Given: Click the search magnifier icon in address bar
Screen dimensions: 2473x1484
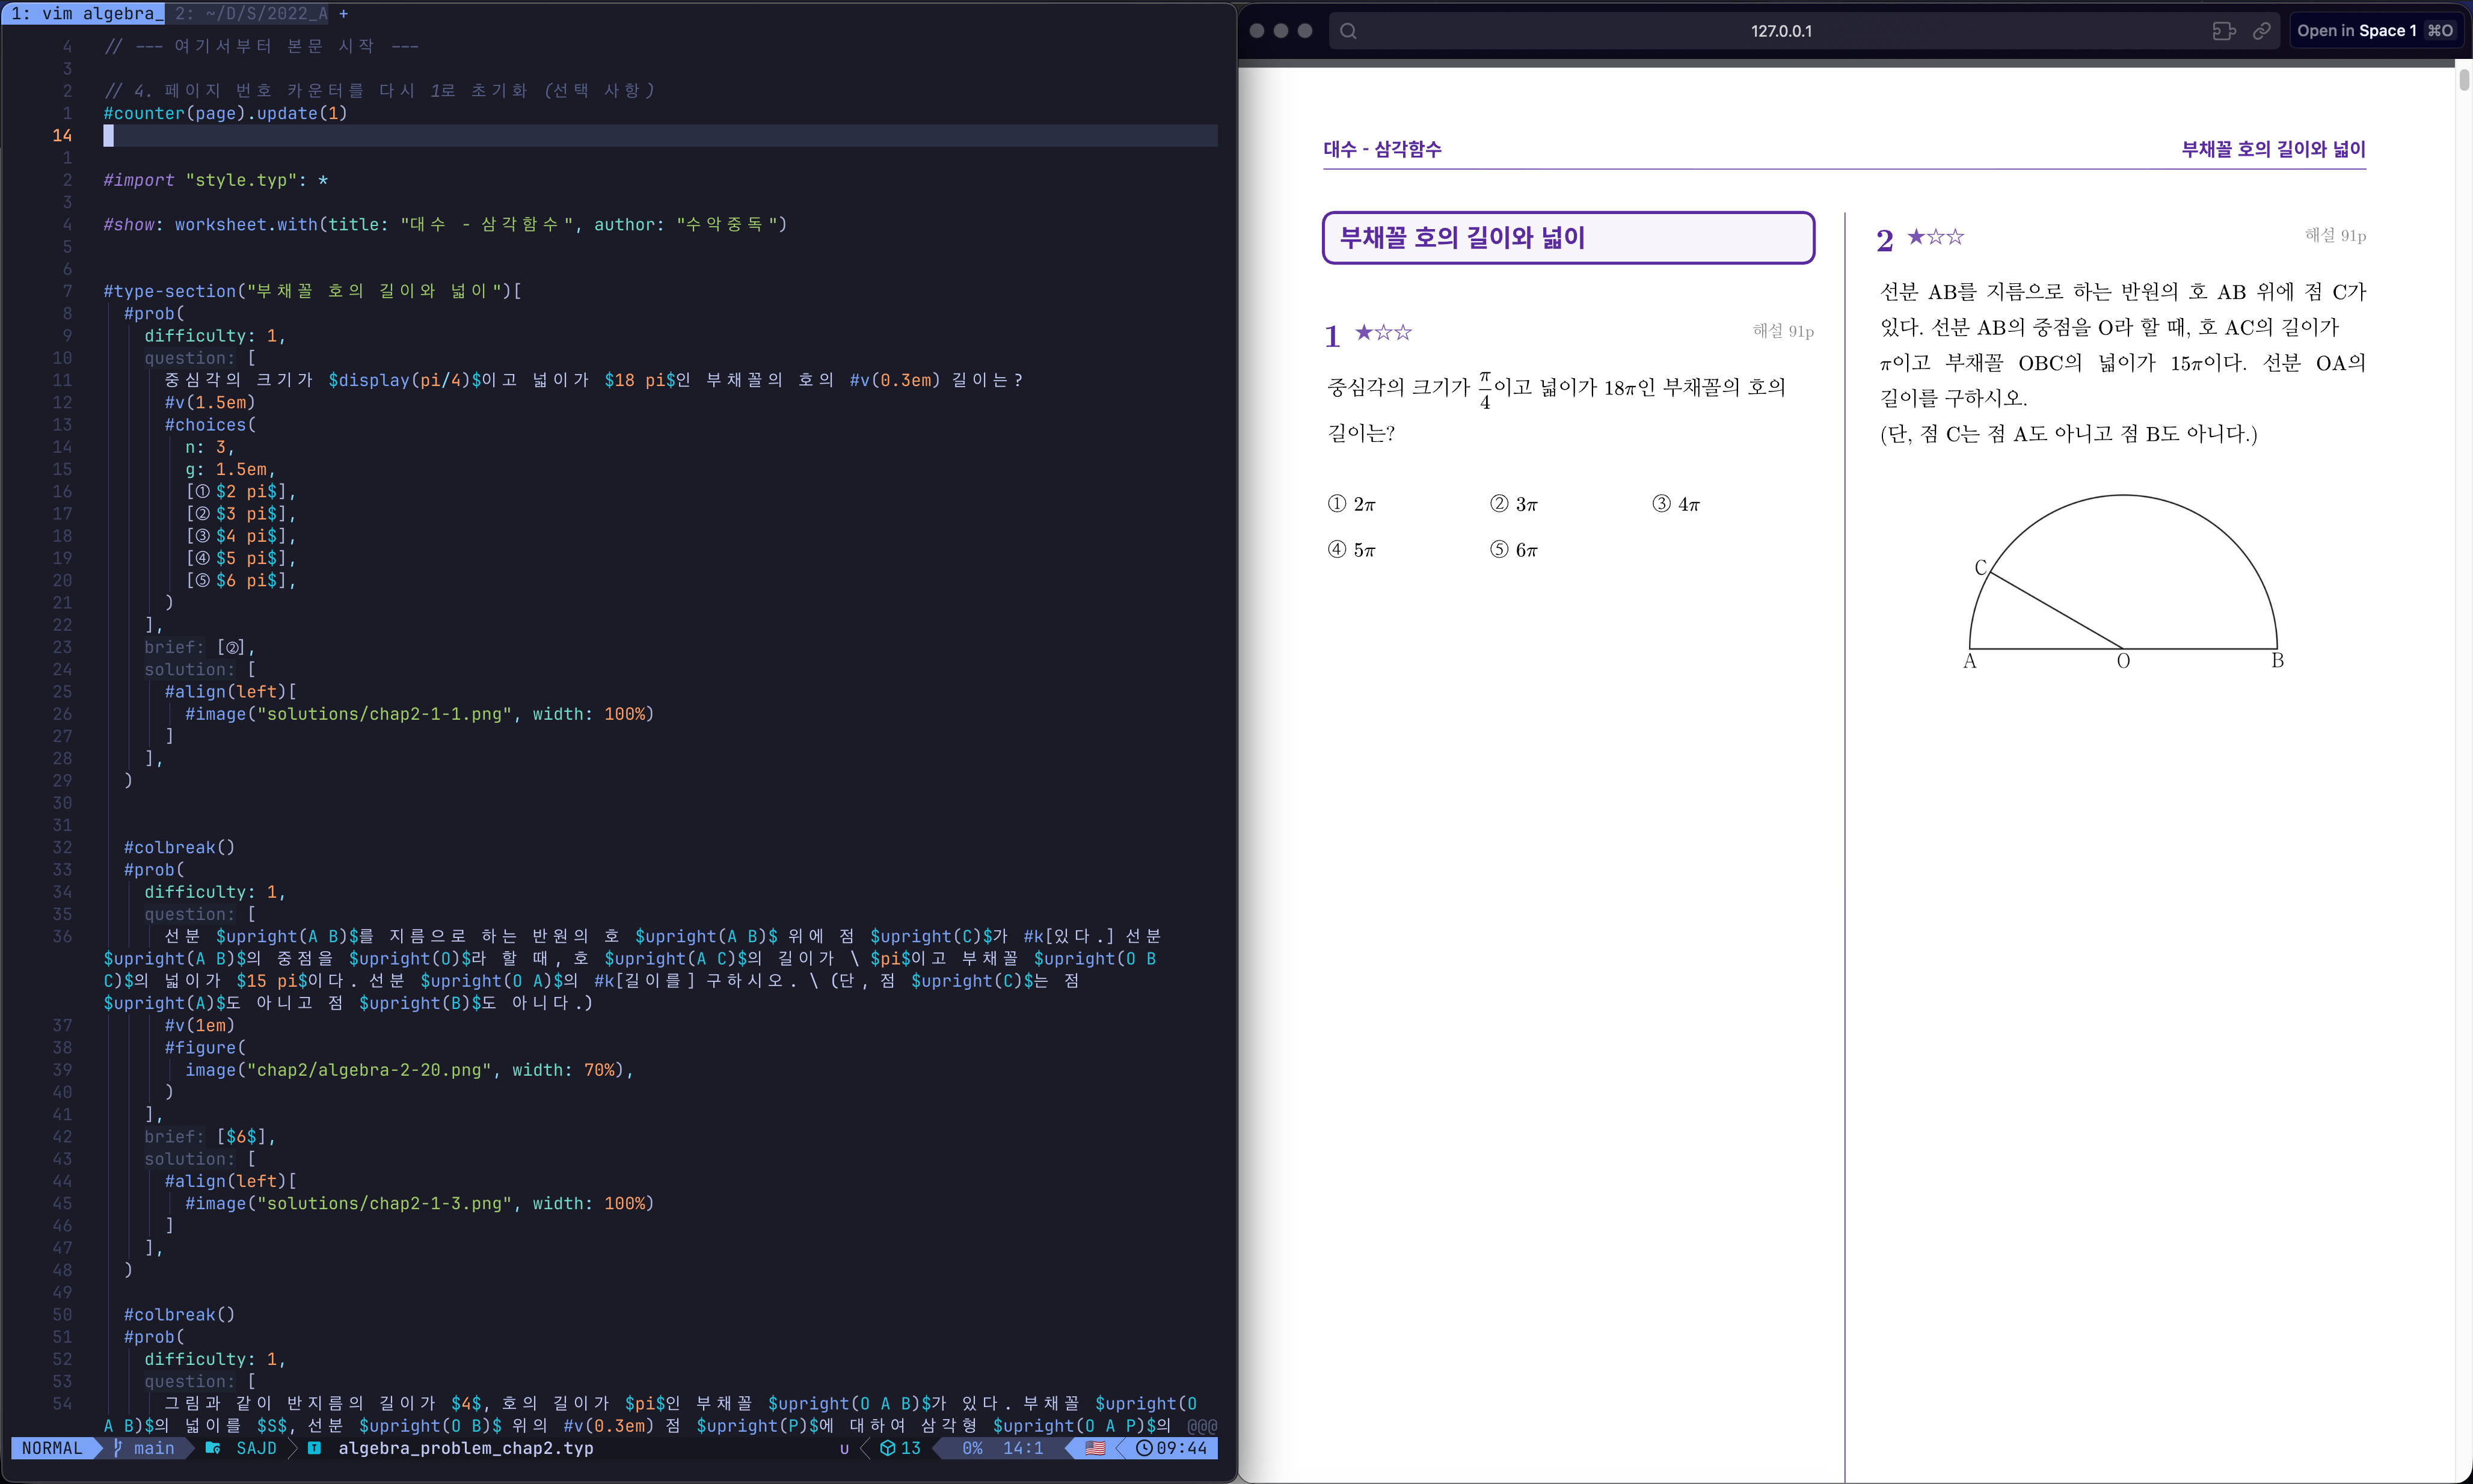Looking at the screenshot, I should 1348,31.
